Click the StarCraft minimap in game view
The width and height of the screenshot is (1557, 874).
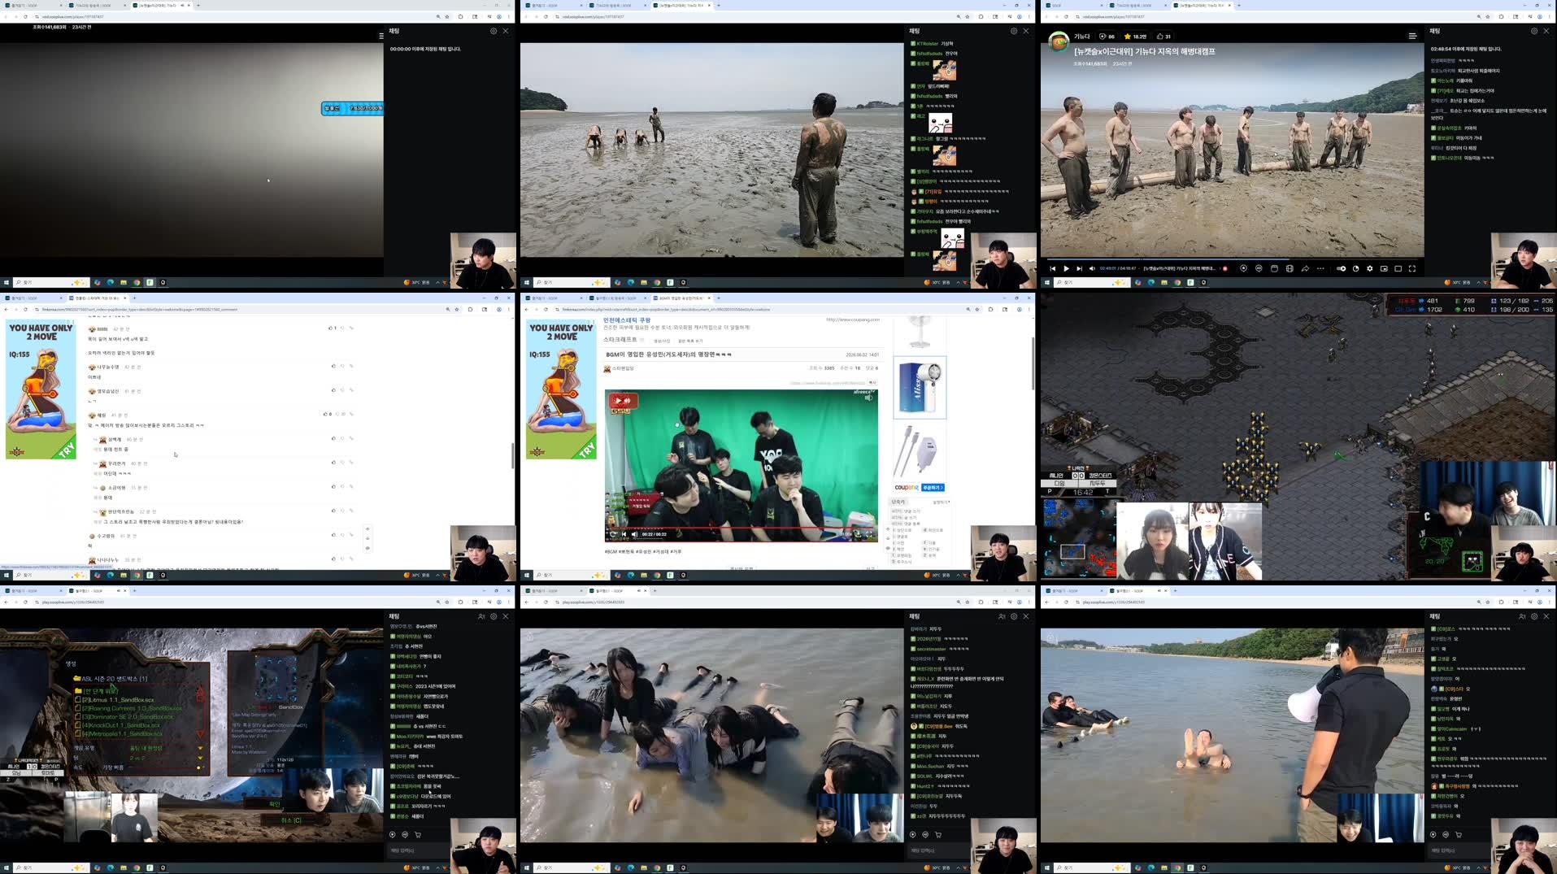click(x=1080, y=538)
